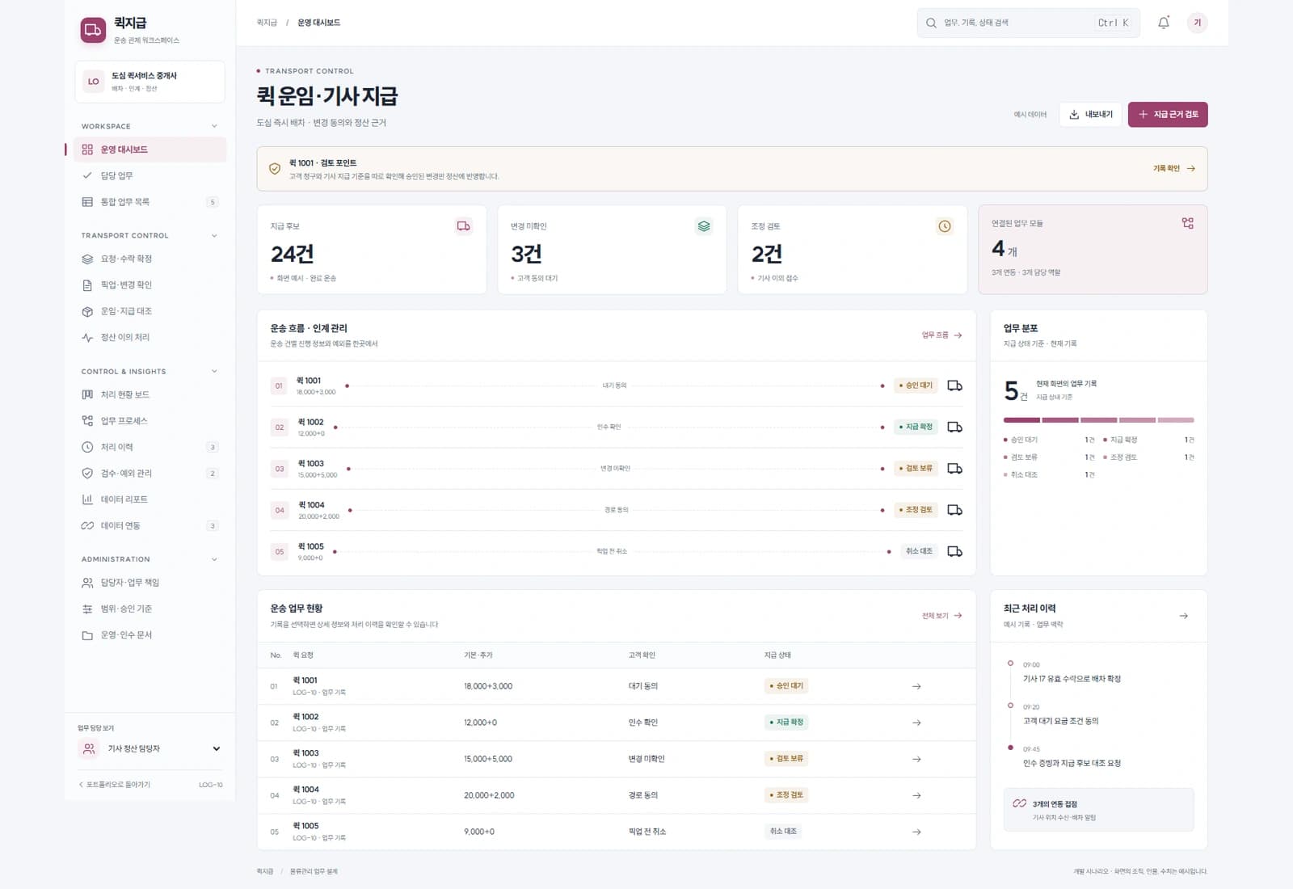Collapse the ADMINISTRATION sidebar section
The image size is (1293, 889).
pos(214,559)
